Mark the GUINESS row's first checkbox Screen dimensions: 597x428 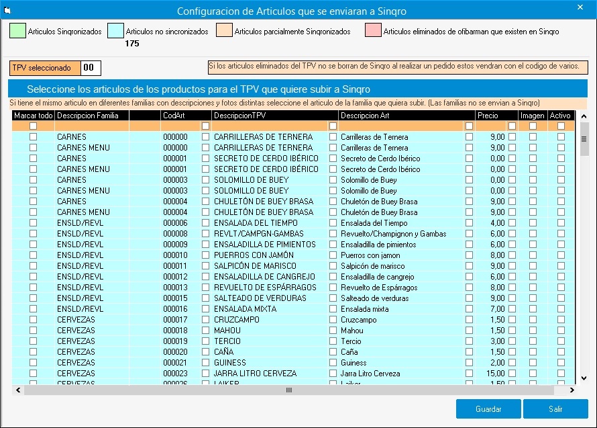33,362
